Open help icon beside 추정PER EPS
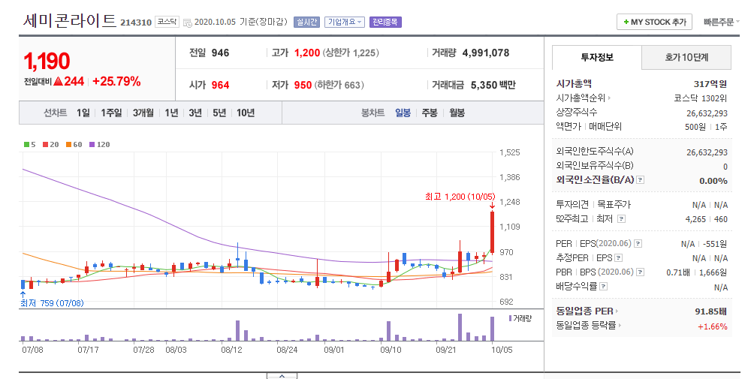The width and height of the screenshot is (751, 379). click(x=619, y=258)
